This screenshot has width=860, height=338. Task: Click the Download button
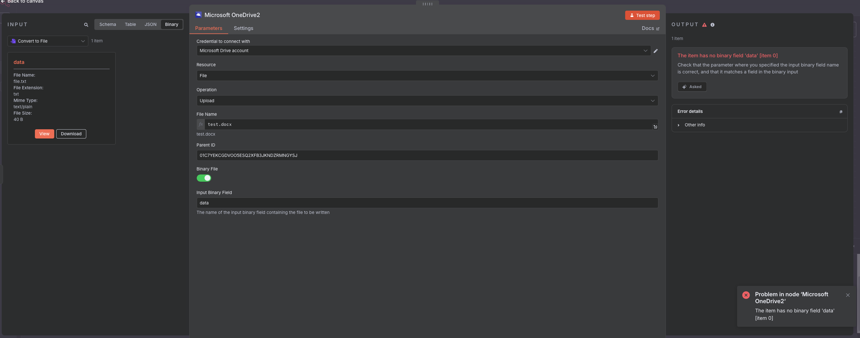[x=71, y=134]
